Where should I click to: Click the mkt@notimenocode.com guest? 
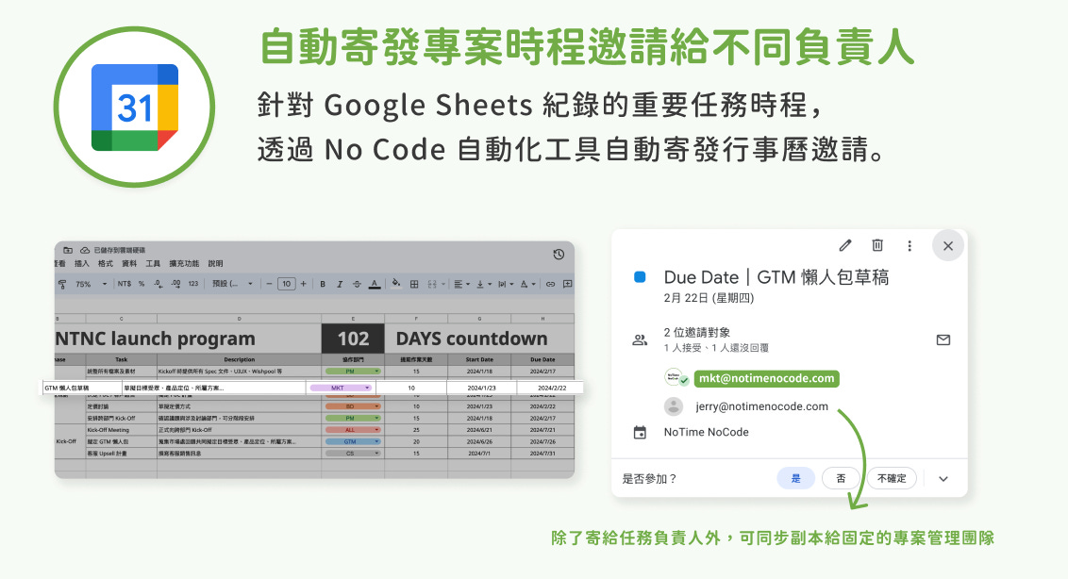[766, 378]
